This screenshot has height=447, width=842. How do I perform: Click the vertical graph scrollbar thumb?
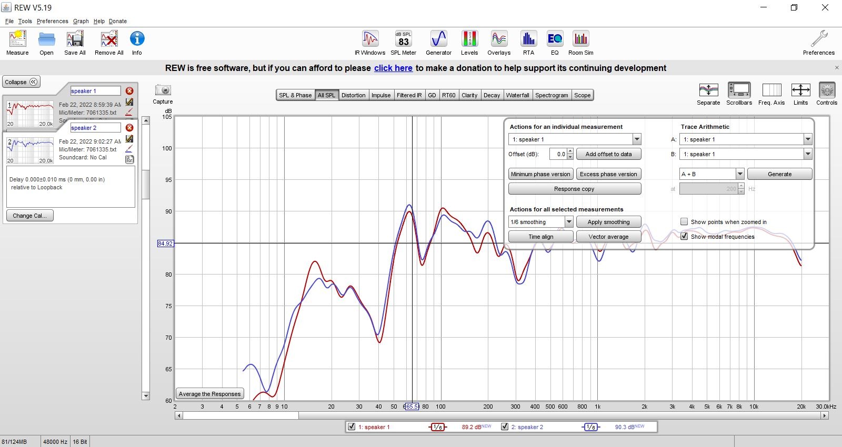coord(146,184)
